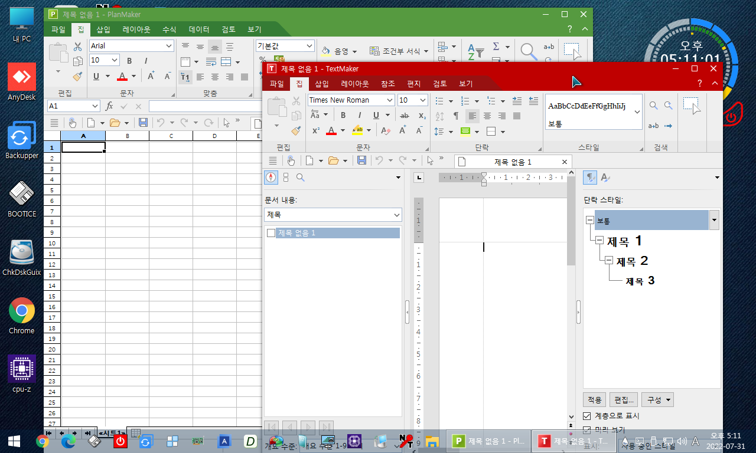Click TextMaker format painter brush
This screenshot has width=756, height=453.
point(296,130)
